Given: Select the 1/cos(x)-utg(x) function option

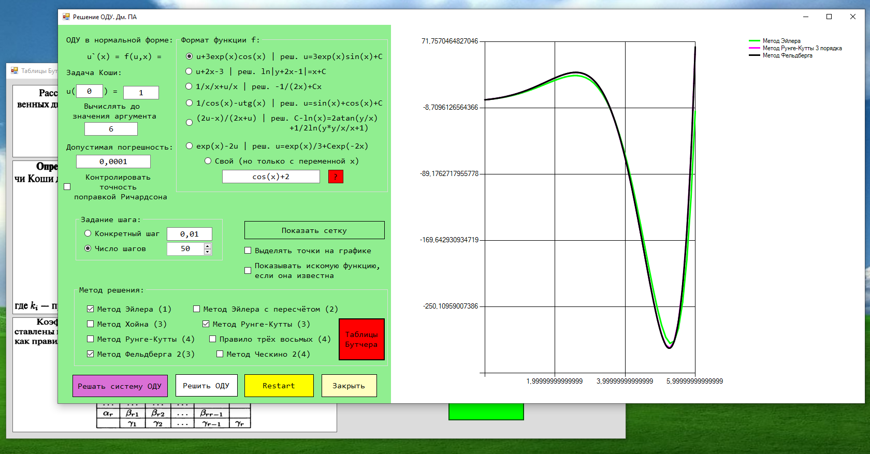Looking at the screenshot, I should click(x=189, y=103).
